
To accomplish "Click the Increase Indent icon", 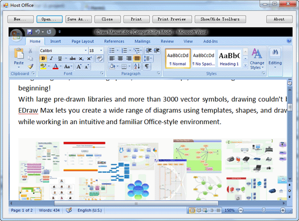I will click(x=157, y=50).
